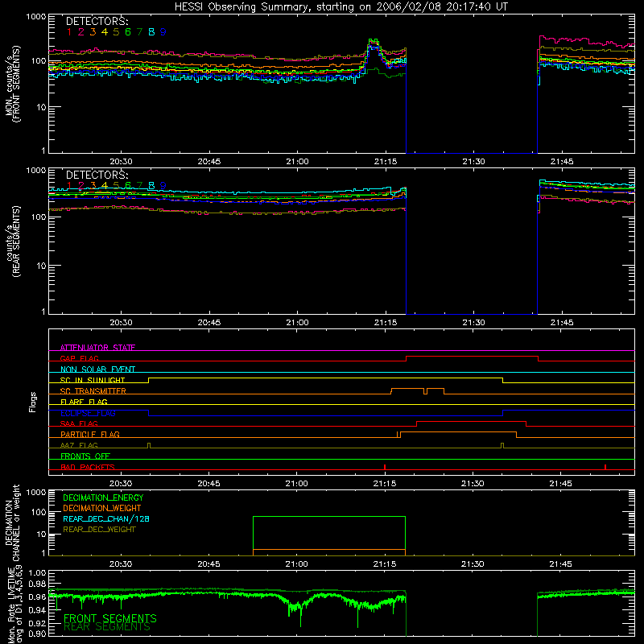
Task: Select green detector 6 in front segments legend
Action: 128,32
